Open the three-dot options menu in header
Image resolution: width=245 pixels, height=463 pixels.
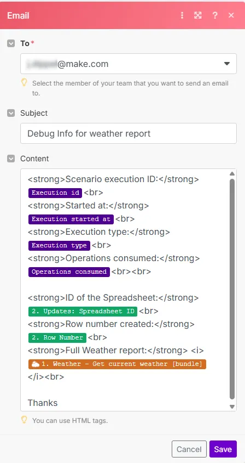pyautogui.click(x=182, y=15)
